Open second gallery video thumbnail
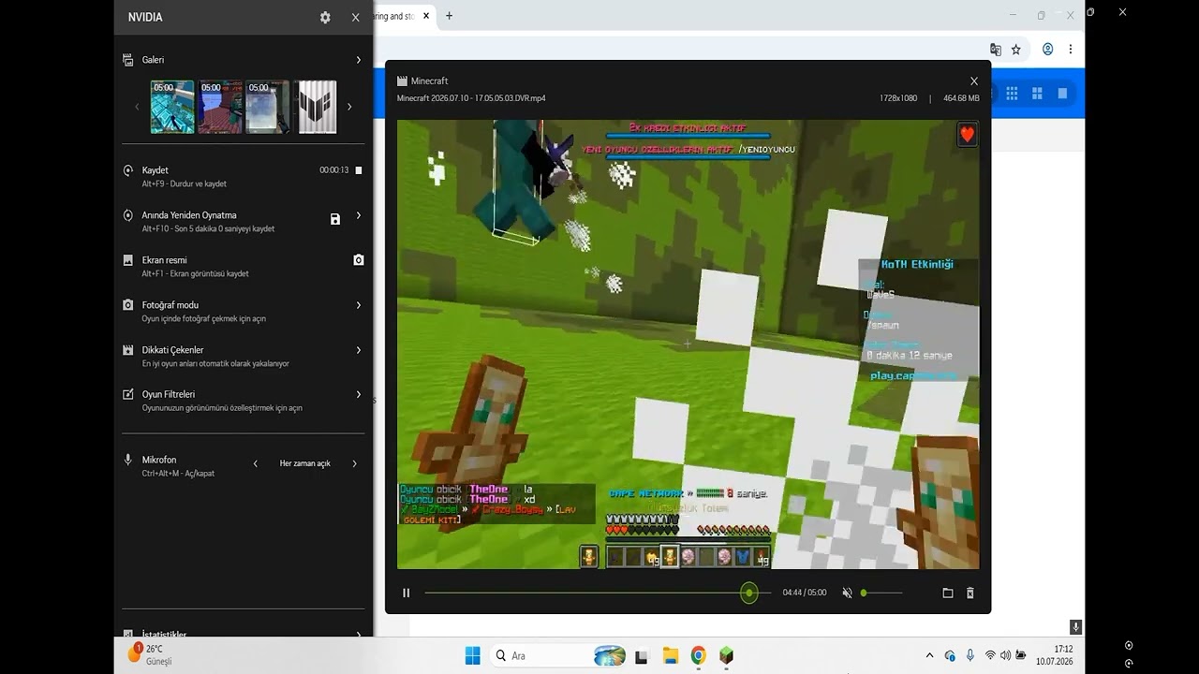The width and height of the screenshot is (1199, 674). point(220,107)
